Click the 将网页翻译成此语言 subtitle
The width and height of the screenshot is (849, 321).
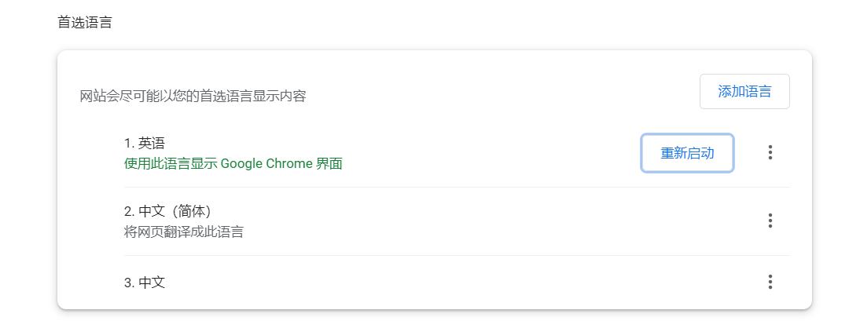[x=183, y=232]
